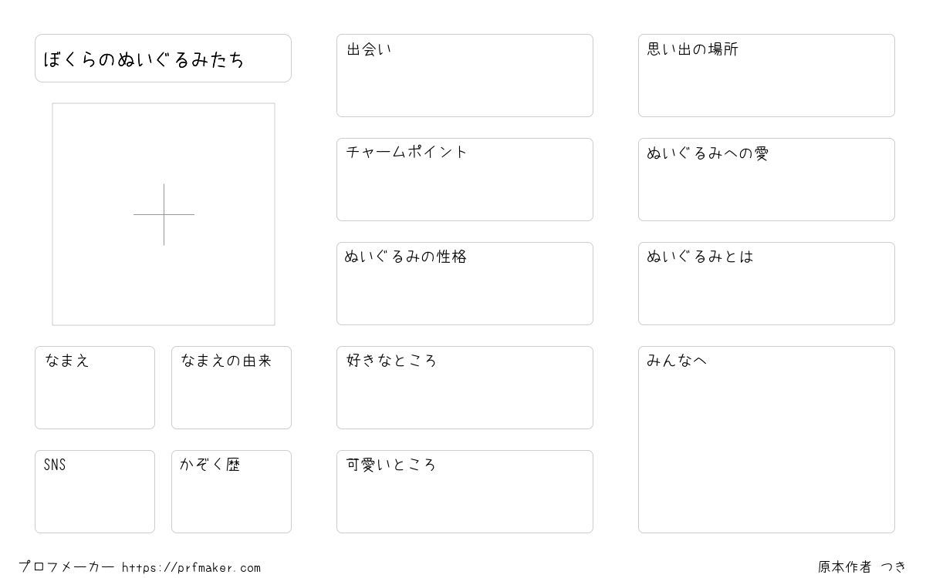The height and width of the screenshot is (578, 926).
Task: Click the ぬいぐるみとは text box
Action: pos(766,284)
